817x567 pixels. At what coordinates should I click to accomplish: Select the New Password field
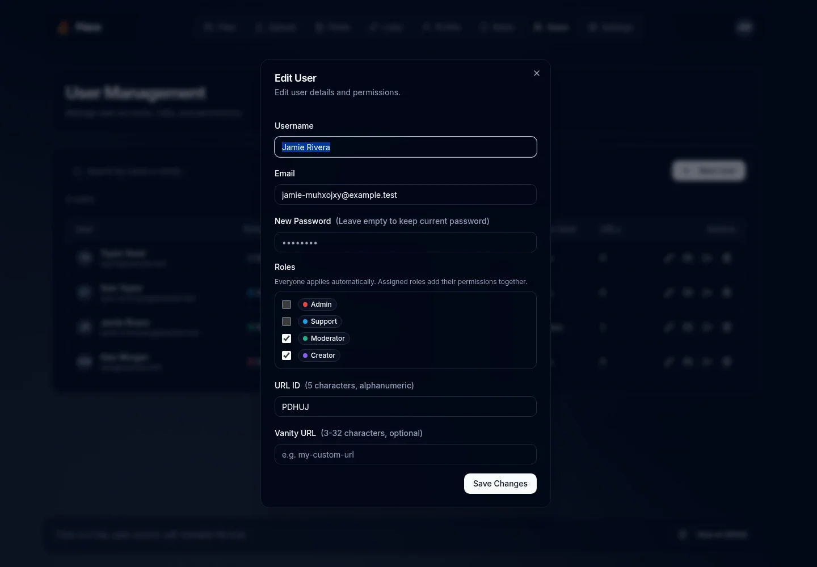(406, 242)
